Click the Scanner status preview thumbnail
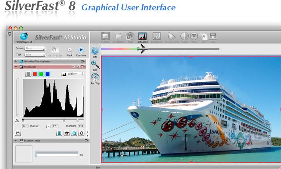This screenshot has height=169, width=281. pyautogui.click(x=24, y=154)
